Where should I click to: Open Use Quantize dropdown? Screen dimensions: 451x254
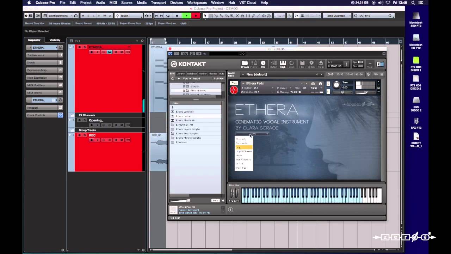pyautogui.click(x=338, y=16)
